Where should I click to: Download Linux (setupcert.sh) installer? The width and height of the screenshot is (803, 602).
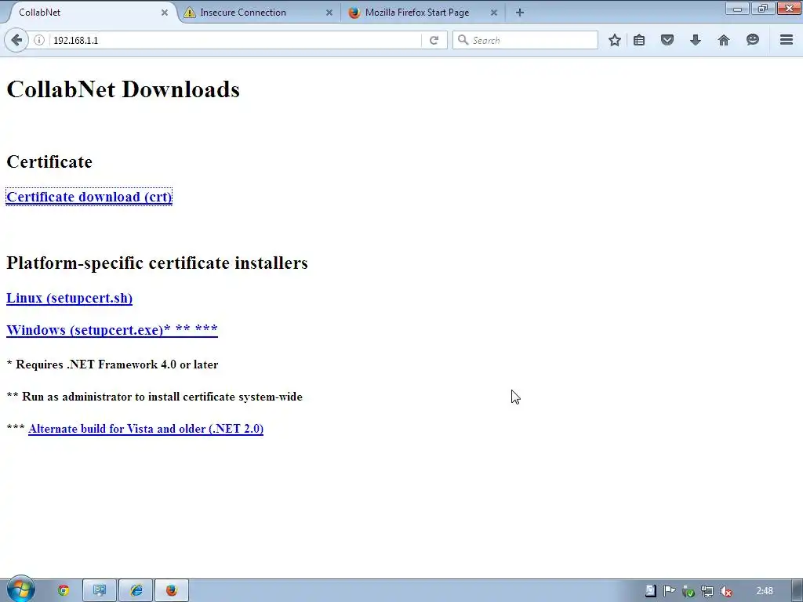(x=69, y=298)
